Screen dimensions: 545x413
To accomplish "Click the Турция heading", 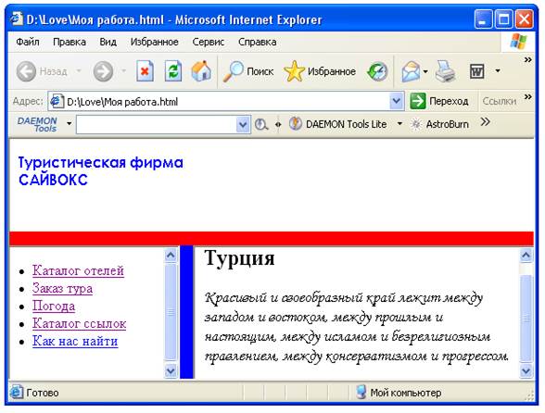I will coord(240,258).
